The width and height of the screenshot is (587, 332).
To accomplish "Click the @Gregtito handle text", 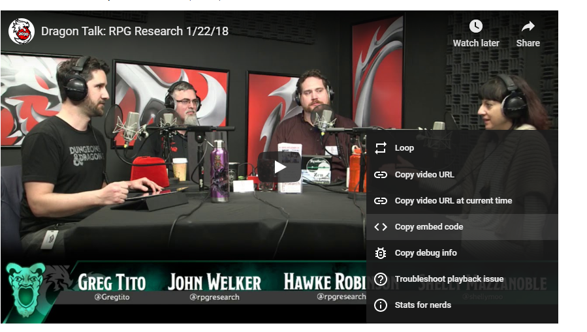I will [112, 297].
